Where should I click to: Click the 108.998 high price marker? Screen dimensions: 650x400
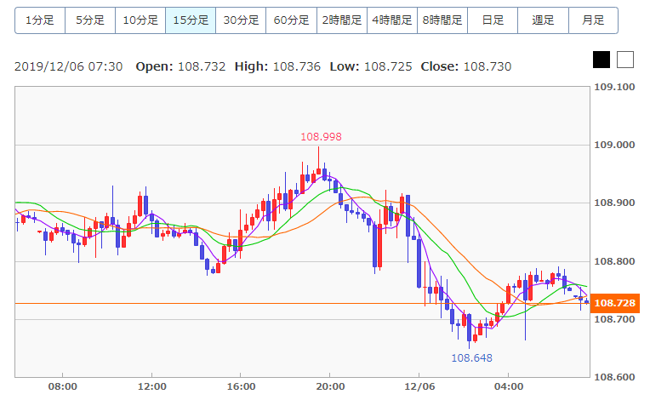(321, 137)
